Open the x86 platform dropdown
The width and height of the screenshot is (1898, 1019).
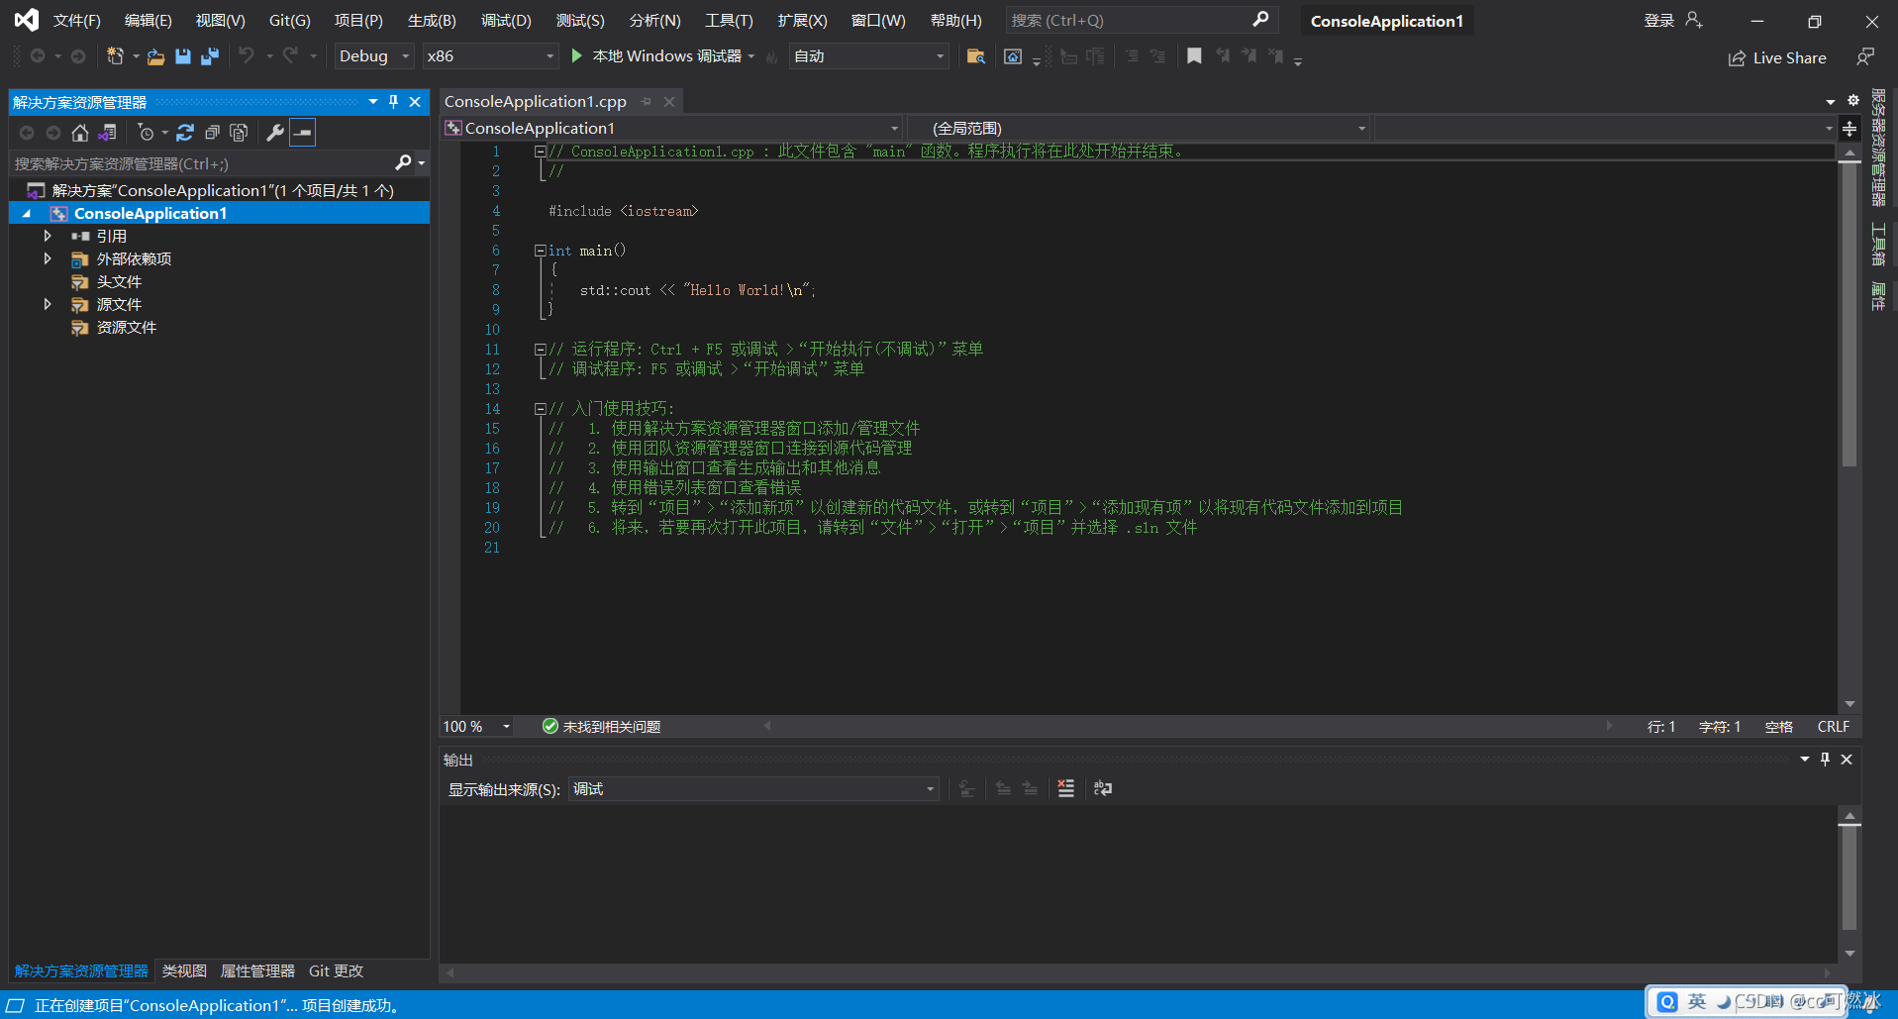pyautogui.click(x=490, y=56)
